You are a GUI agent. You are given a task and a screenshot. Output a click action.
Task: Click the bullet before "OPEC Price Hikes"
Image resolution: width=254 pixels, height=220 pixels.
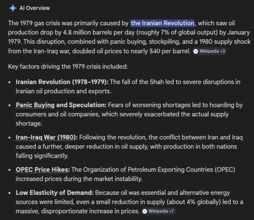click(x=10, y=170)
